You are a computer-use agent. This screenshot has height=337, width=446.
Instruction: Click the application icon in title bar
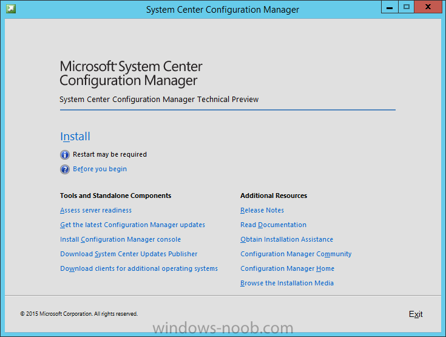(11, 9)
